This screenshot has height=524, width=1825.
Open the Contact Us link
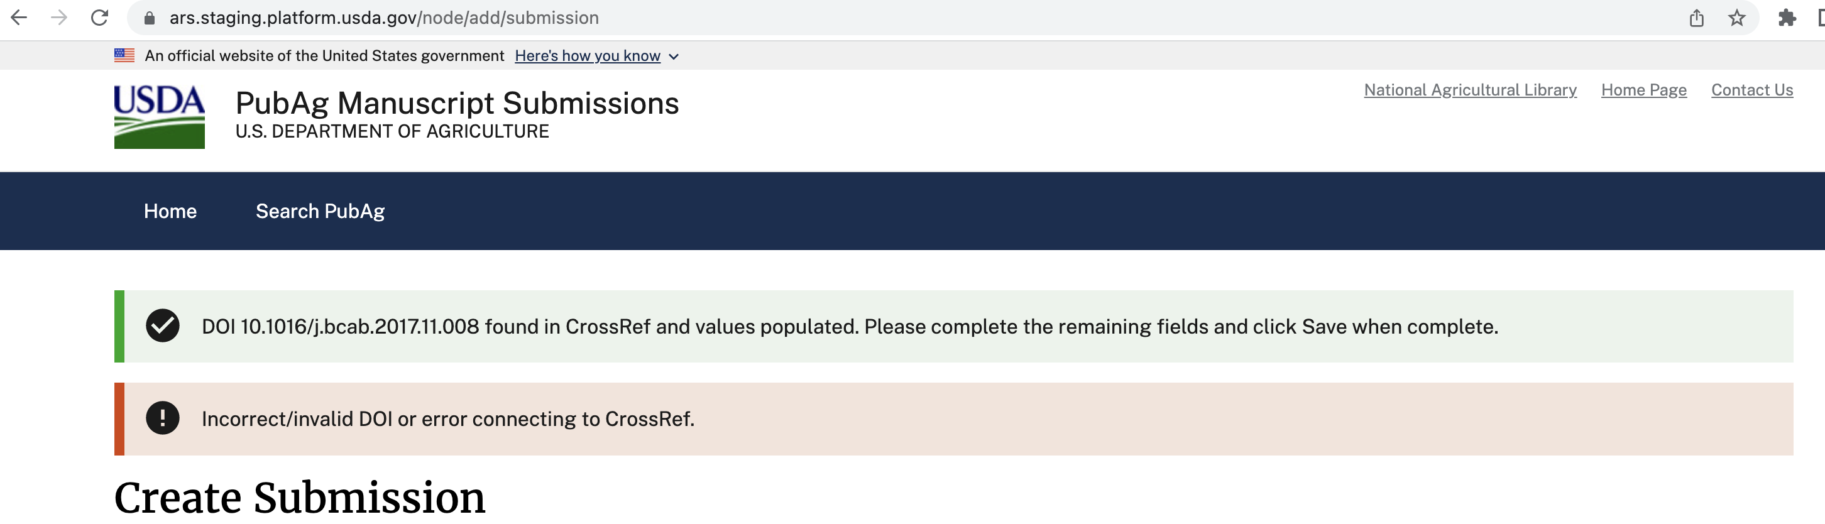1752,90
